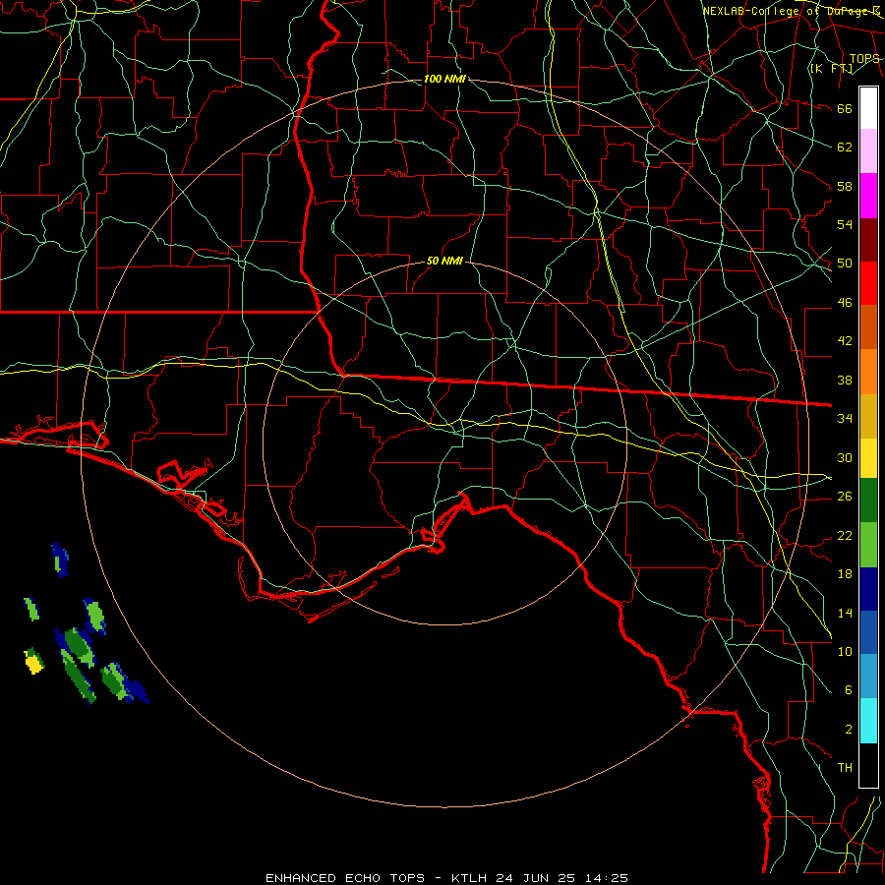Click the bright orange legend swatch

pyautogui.click(x=868, y=371)
